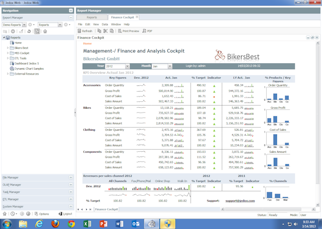Export the report as PDF
322x229 pixels.
(x=148, y=31)
